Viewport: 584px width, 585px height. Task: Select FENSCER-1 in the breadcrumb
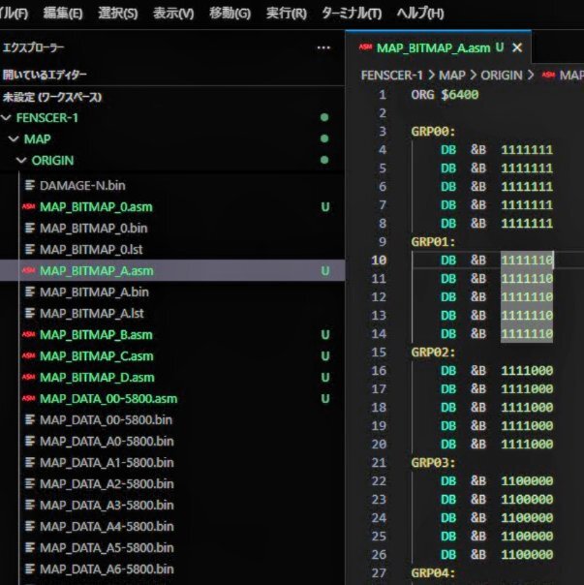[392, 76]
